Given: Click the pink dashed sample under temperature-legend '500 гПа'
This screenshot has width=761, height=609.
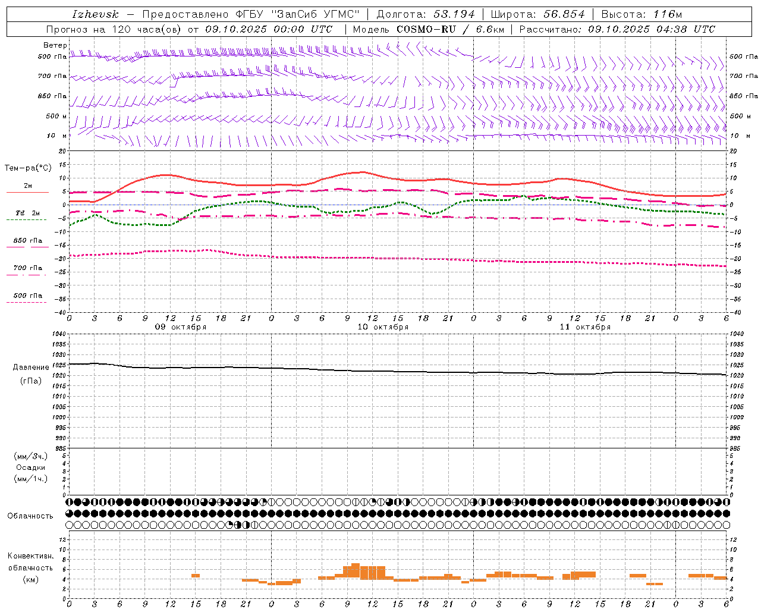Looking at the screenshot, I should click(27, 302).
